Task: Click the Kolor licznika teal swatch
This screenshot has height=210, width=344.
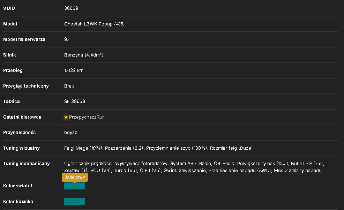Action: tap(75, 202)
